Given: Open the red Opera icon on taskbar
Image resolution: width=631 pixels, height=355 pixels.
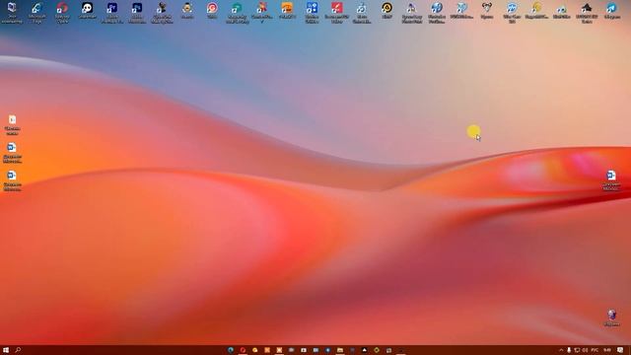Looking at the screenshot, I should click(243, 350).
